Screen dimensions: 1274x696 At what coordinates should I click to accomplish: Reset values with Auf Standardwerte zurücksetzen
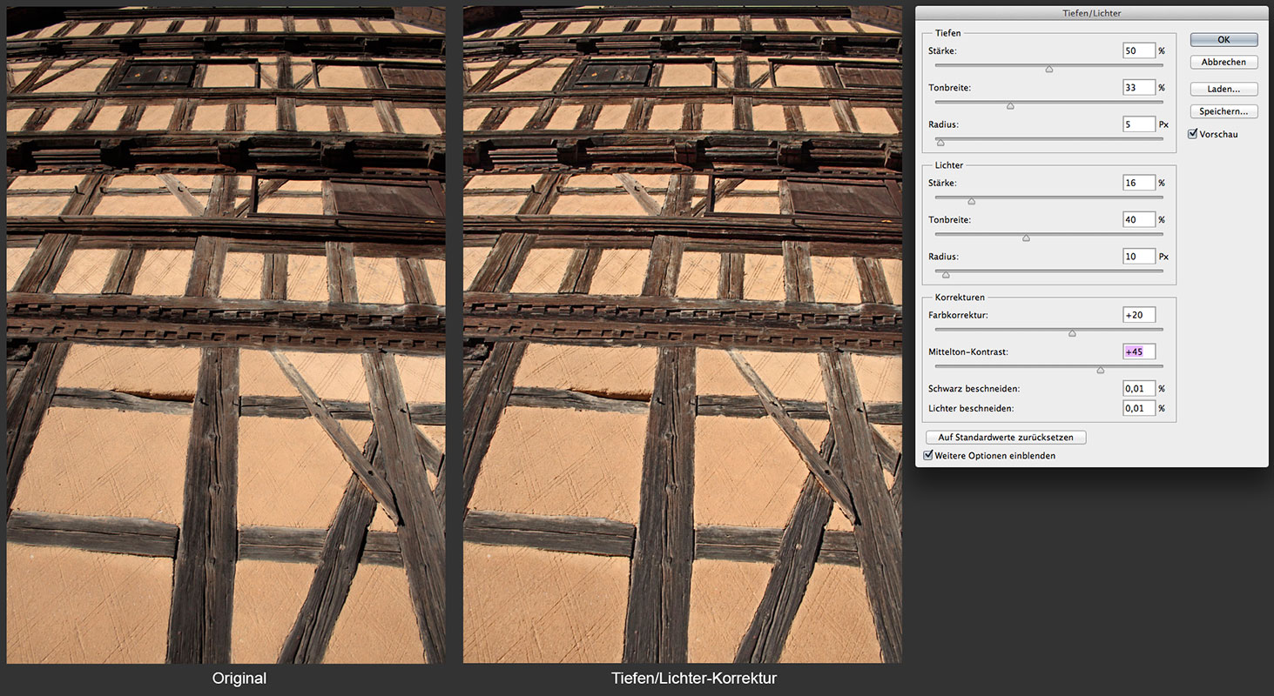(1006, 438)
